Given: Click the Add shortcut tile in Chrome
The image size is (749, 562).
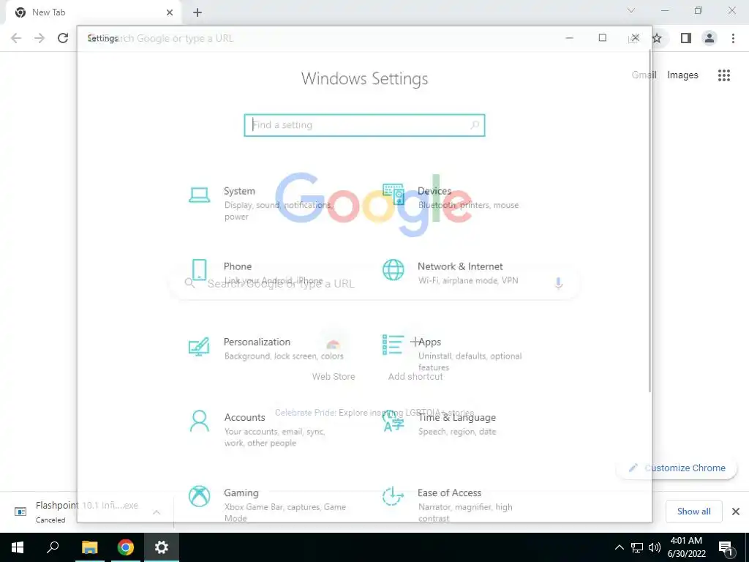Looking at the screenshot, I should point(415,355).
